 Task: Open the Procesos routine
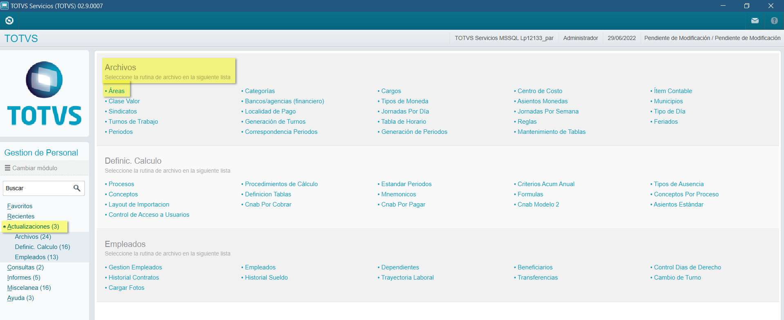121,184
